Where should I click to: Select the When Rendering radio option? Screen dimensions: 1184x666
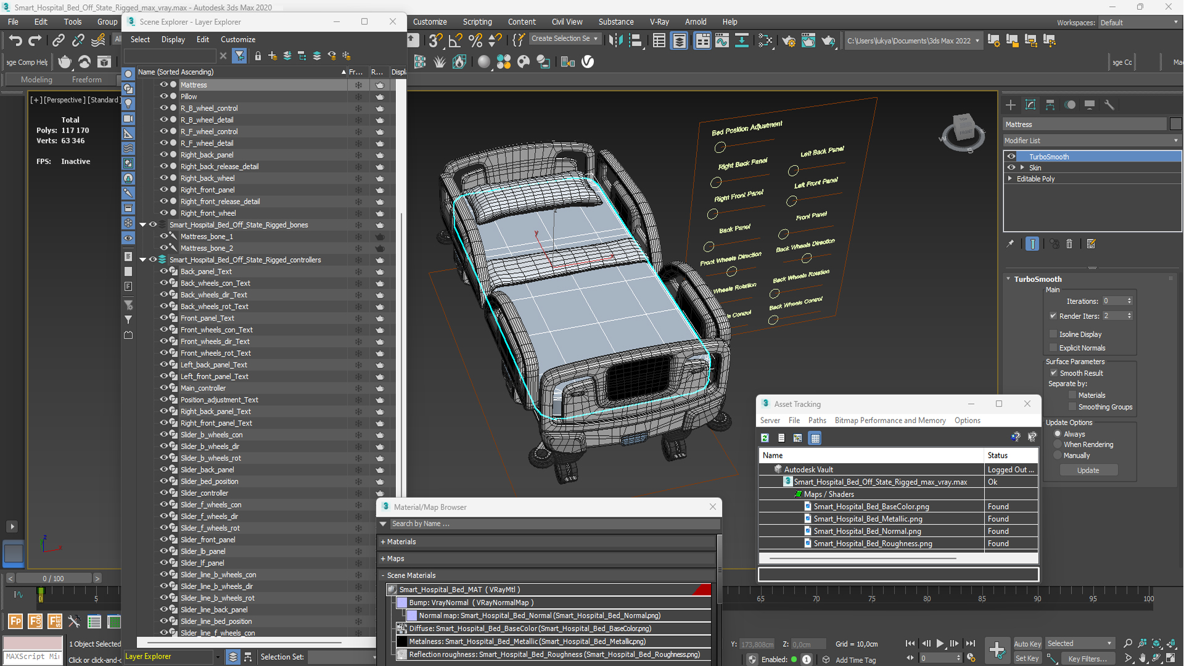click(1058, 445)
